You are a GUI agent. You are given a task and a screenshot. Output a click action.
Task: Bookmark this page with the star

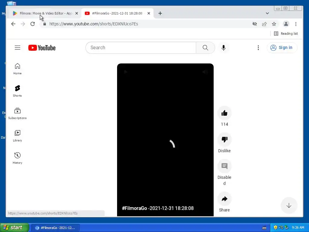click(274, 24)
